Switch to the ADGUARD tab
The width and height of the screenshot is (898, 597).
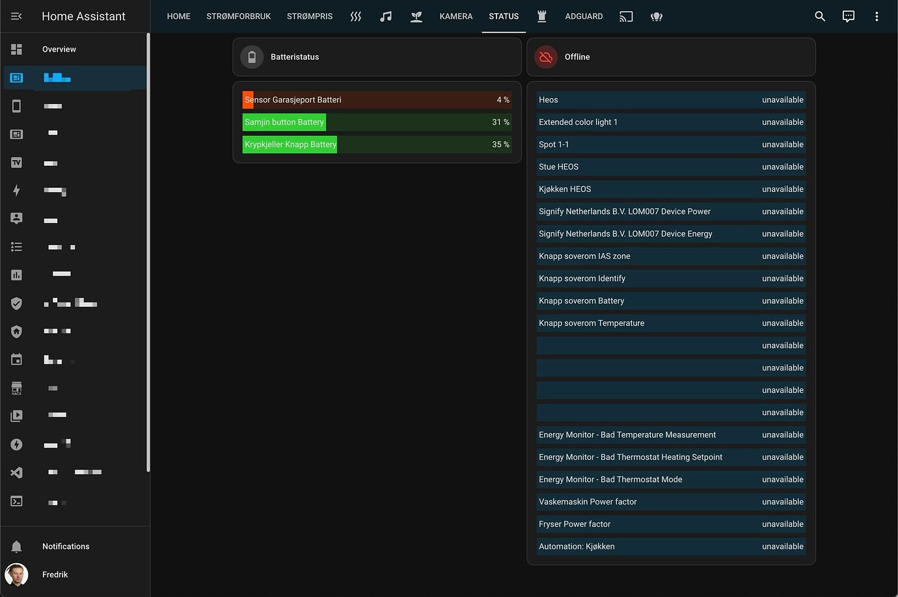(584, 16)
